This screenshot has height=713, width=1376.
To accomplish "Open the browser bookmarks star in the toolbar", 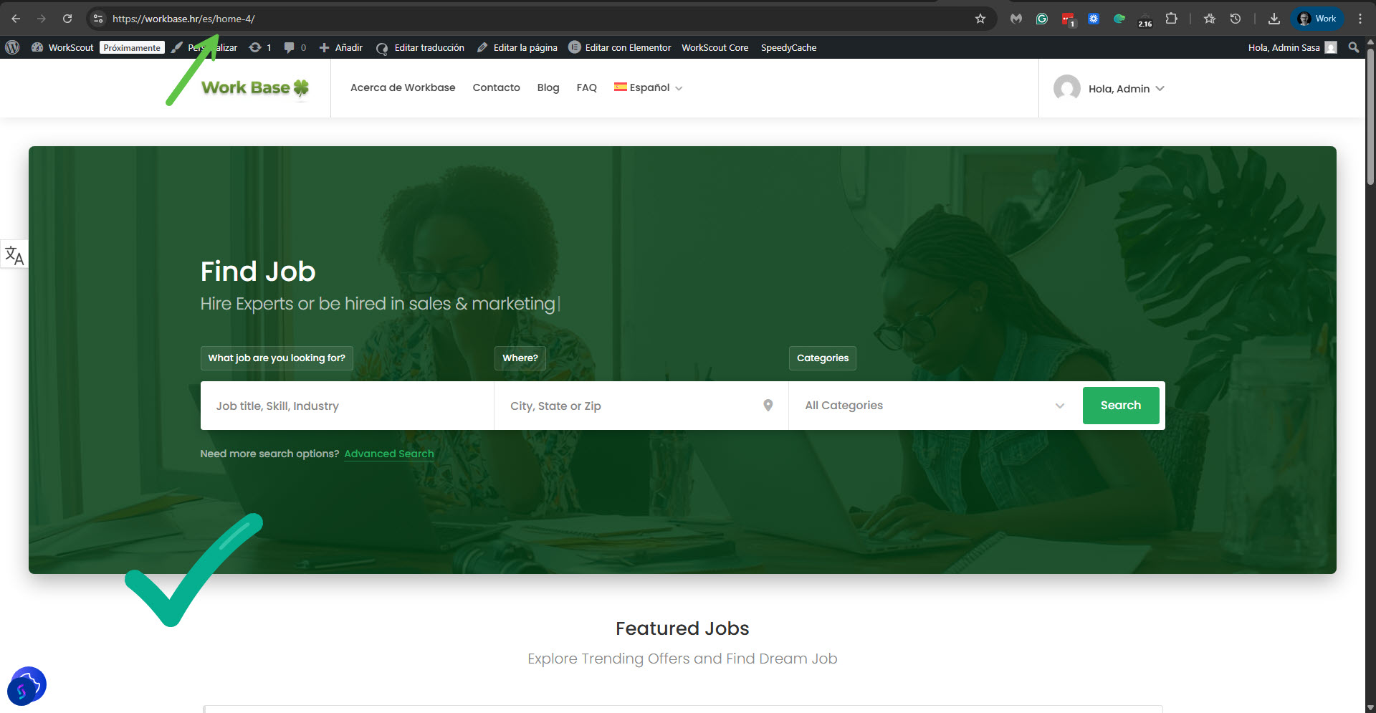I will 1210,19.
